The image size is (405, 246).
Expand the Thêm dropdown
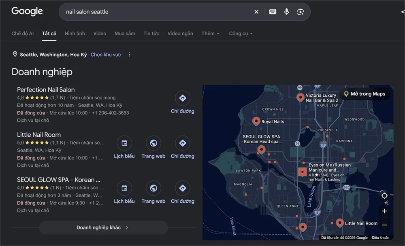point(210,33)
